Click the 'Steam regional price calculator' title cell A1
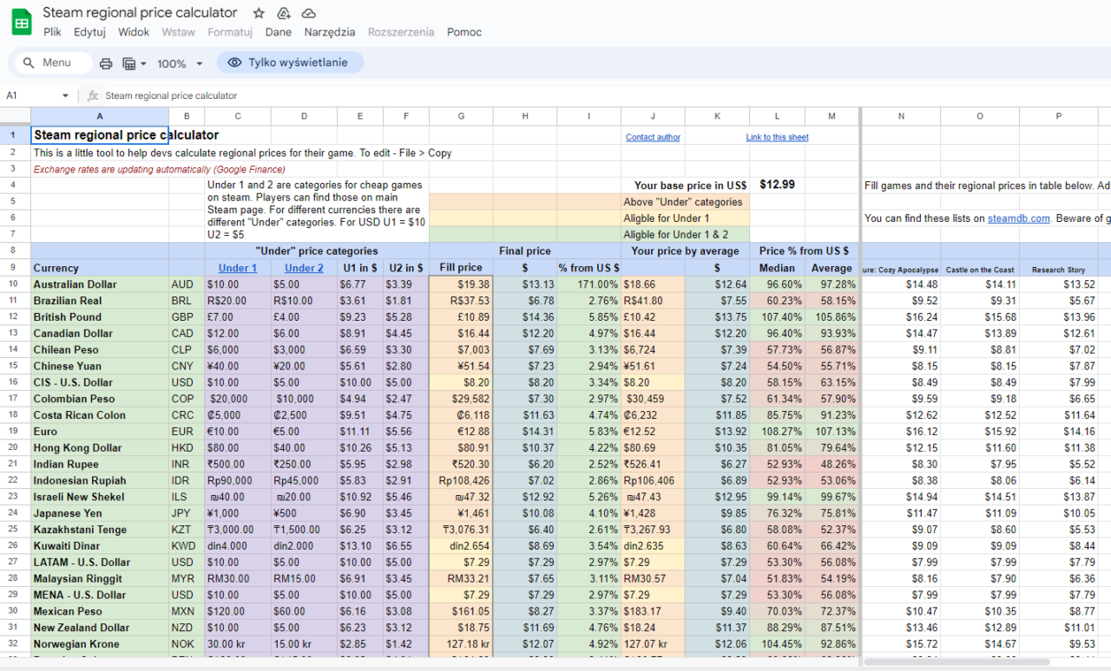The width and height of the screenshot is (1111, 671). click(x=100, y=135)
